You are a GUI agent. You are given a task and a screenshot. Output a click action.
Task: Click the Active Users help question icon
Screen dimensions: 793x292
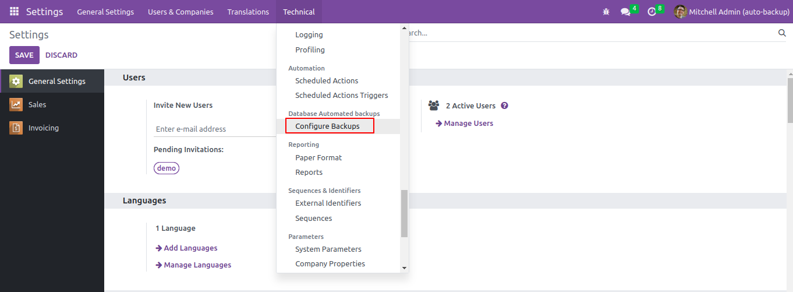click(505, 105)
